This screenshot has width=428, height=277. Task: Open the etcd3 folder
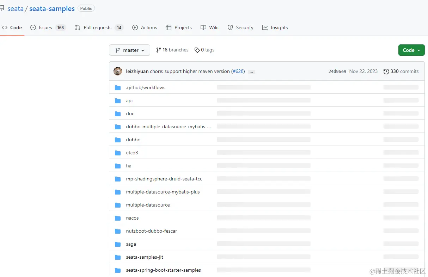tap(132, 153)
